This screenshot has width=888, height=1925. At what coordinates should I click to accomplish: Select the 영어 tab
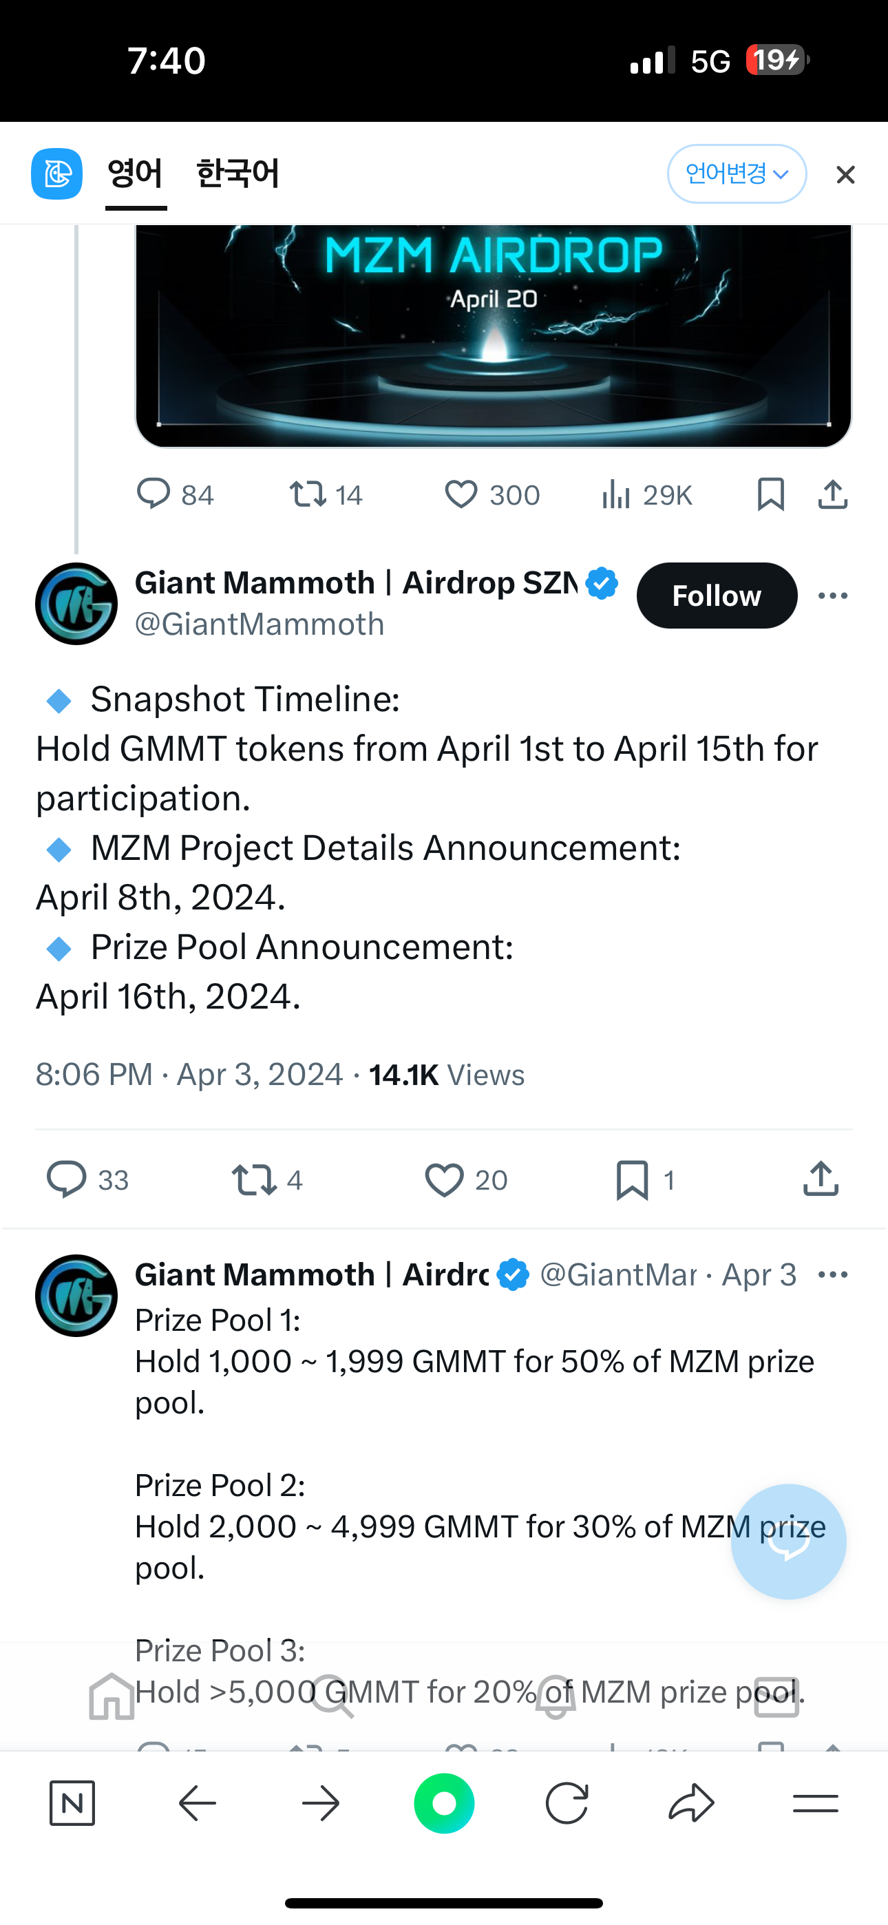tap(136, 174)
